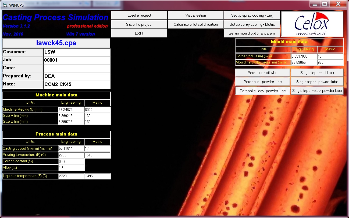Save the project
The height and width of the screenshot is (218, 349).
pyautogui.click(x=139, y=24)
